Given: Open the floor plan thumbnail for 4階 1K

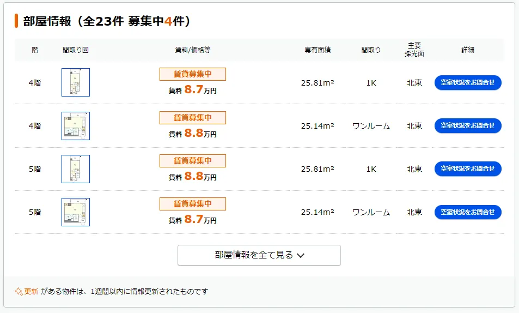Looking at the screenshot, I should [x=76, y=82].
